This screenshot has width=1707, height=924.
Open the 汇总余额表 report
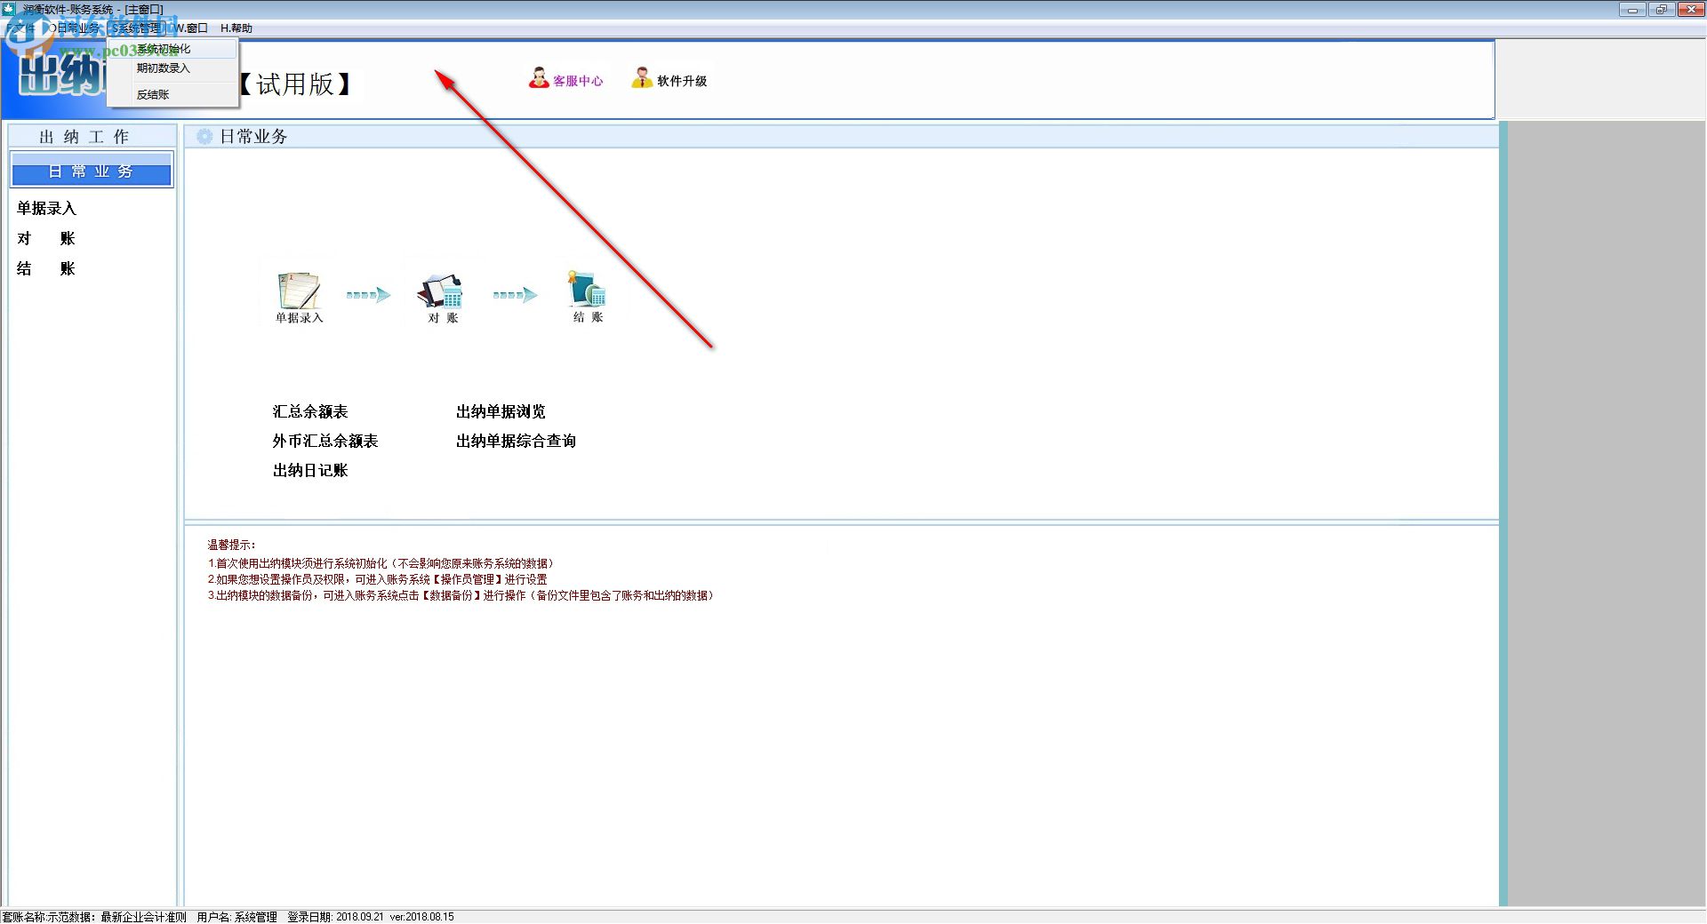310,411
